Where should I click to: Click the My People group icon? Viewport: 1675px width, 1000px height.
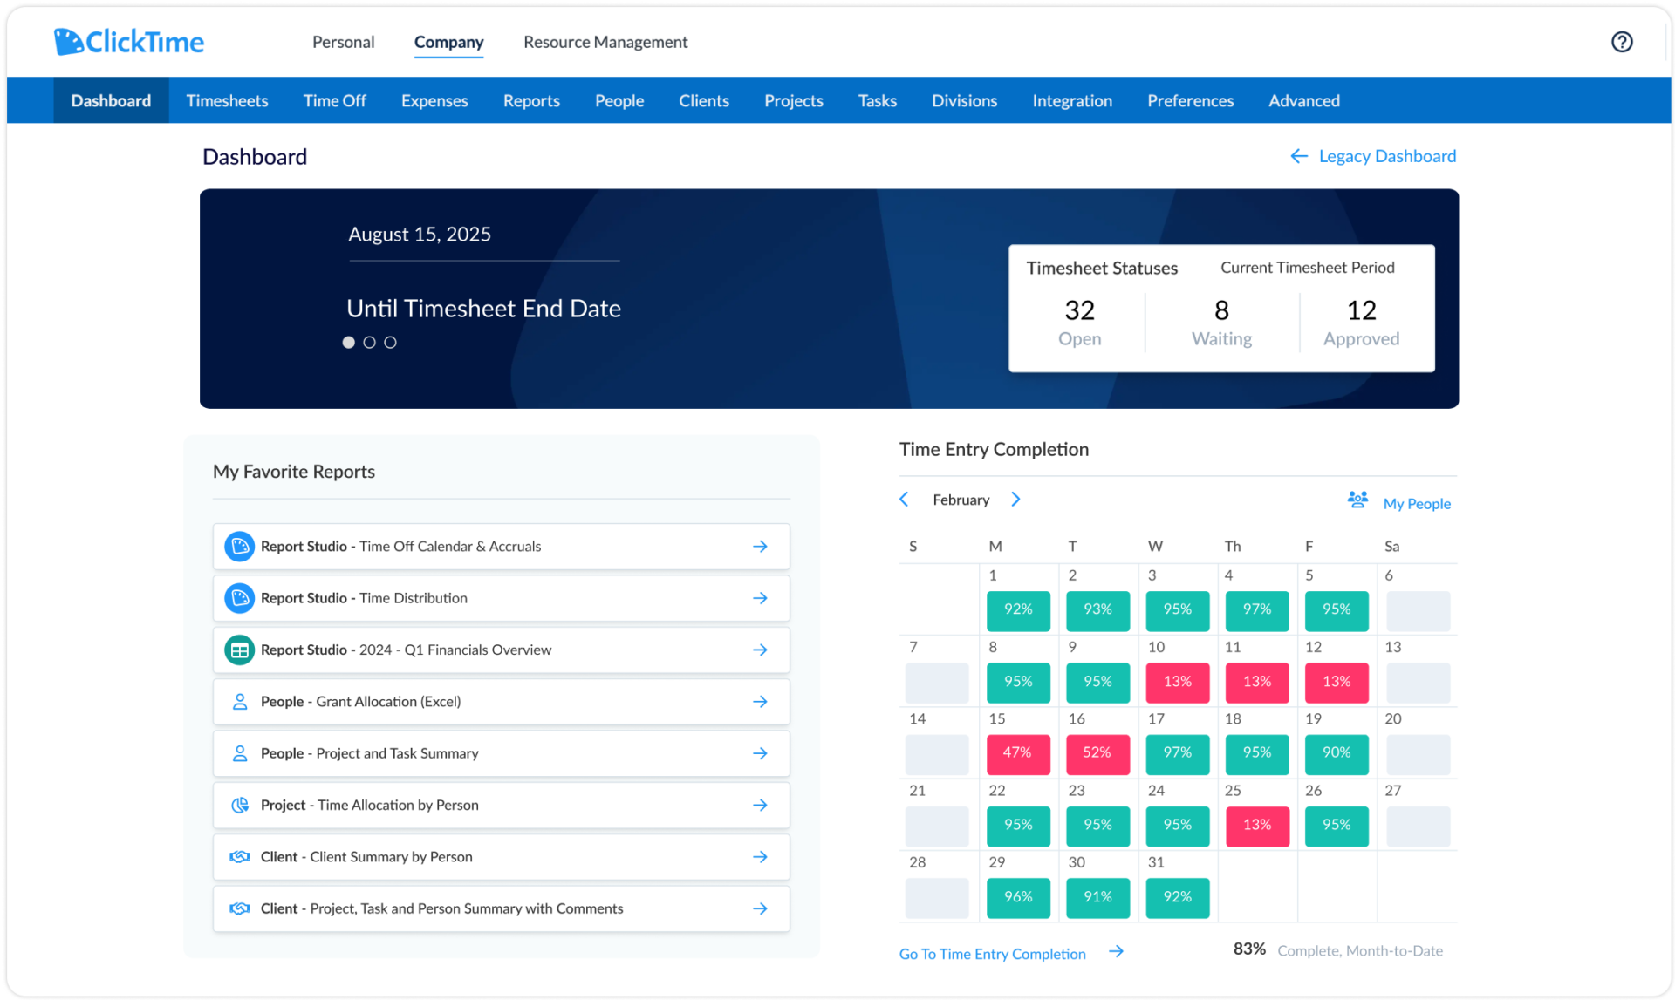(x=1357, y=500)
